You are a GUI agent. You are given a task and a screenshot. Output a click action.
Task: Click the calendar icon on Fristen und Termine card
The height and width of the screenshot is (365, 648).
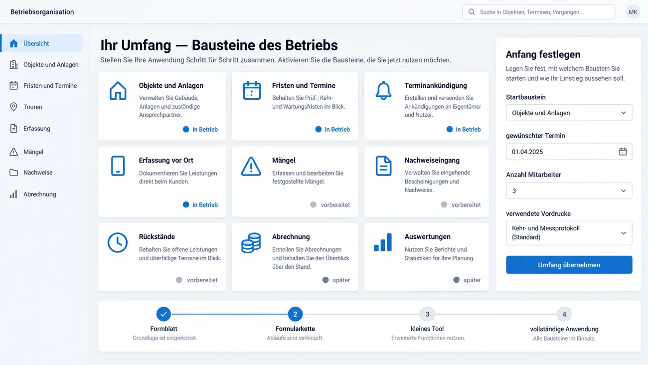coord(252,91)
